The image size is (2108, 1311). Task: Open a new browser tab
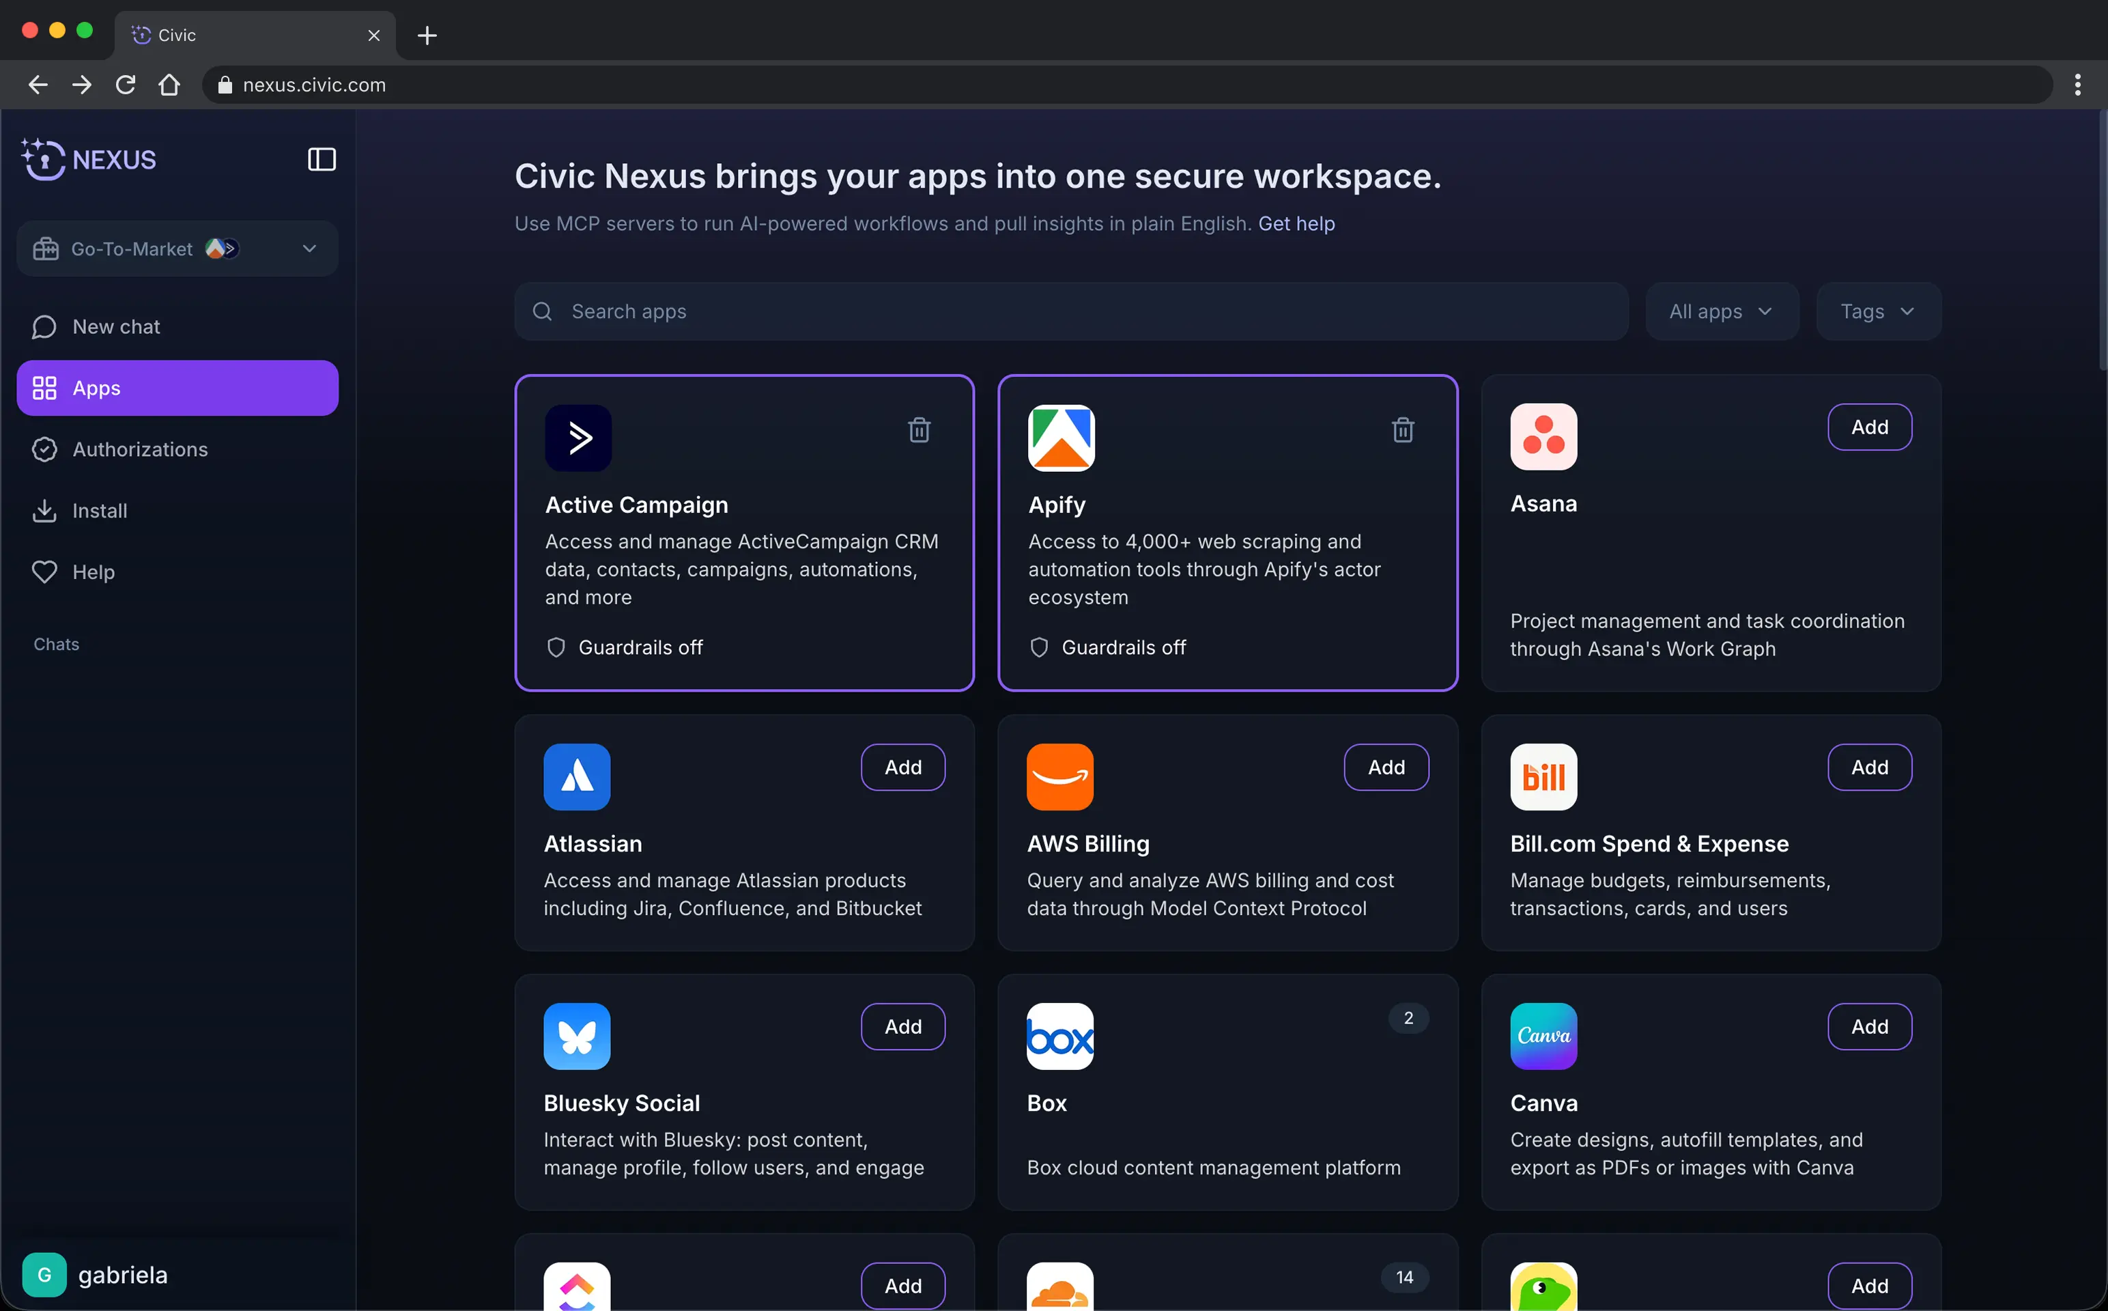tap(427, 36)
